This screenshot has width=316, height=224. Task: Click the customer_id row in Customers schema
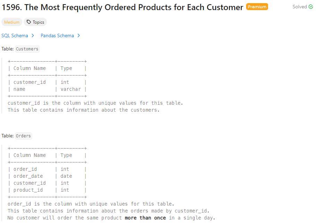tap(47, 82)
